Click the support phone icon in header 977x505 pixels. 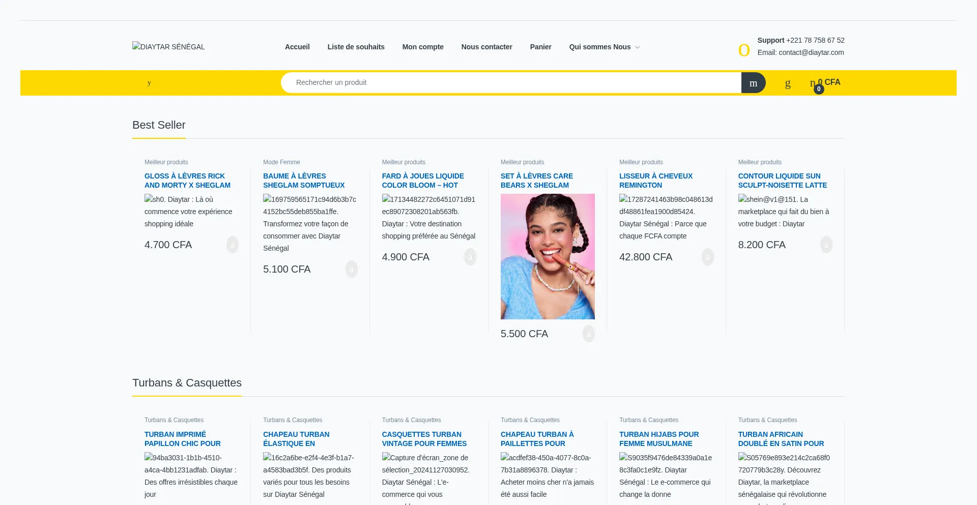point(744,50)
